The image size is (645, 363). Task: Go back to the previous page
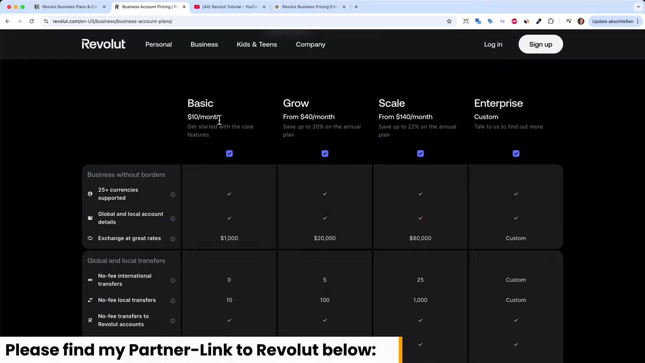[8, 21]
